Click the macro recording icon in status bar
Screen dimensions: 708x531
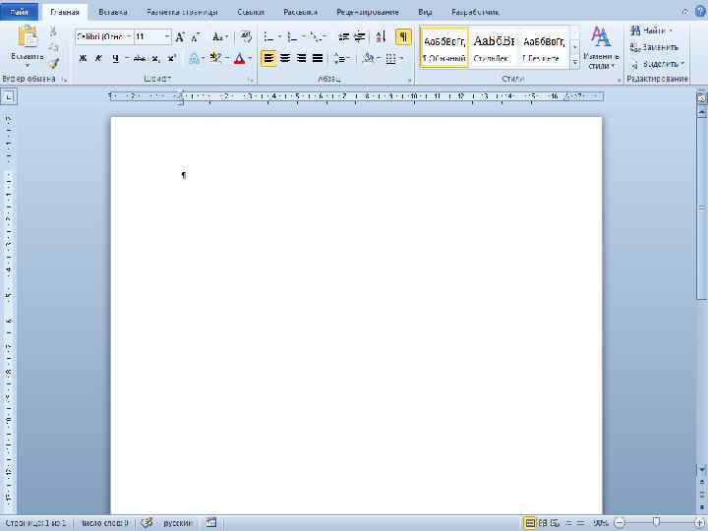tap(210, 523)
